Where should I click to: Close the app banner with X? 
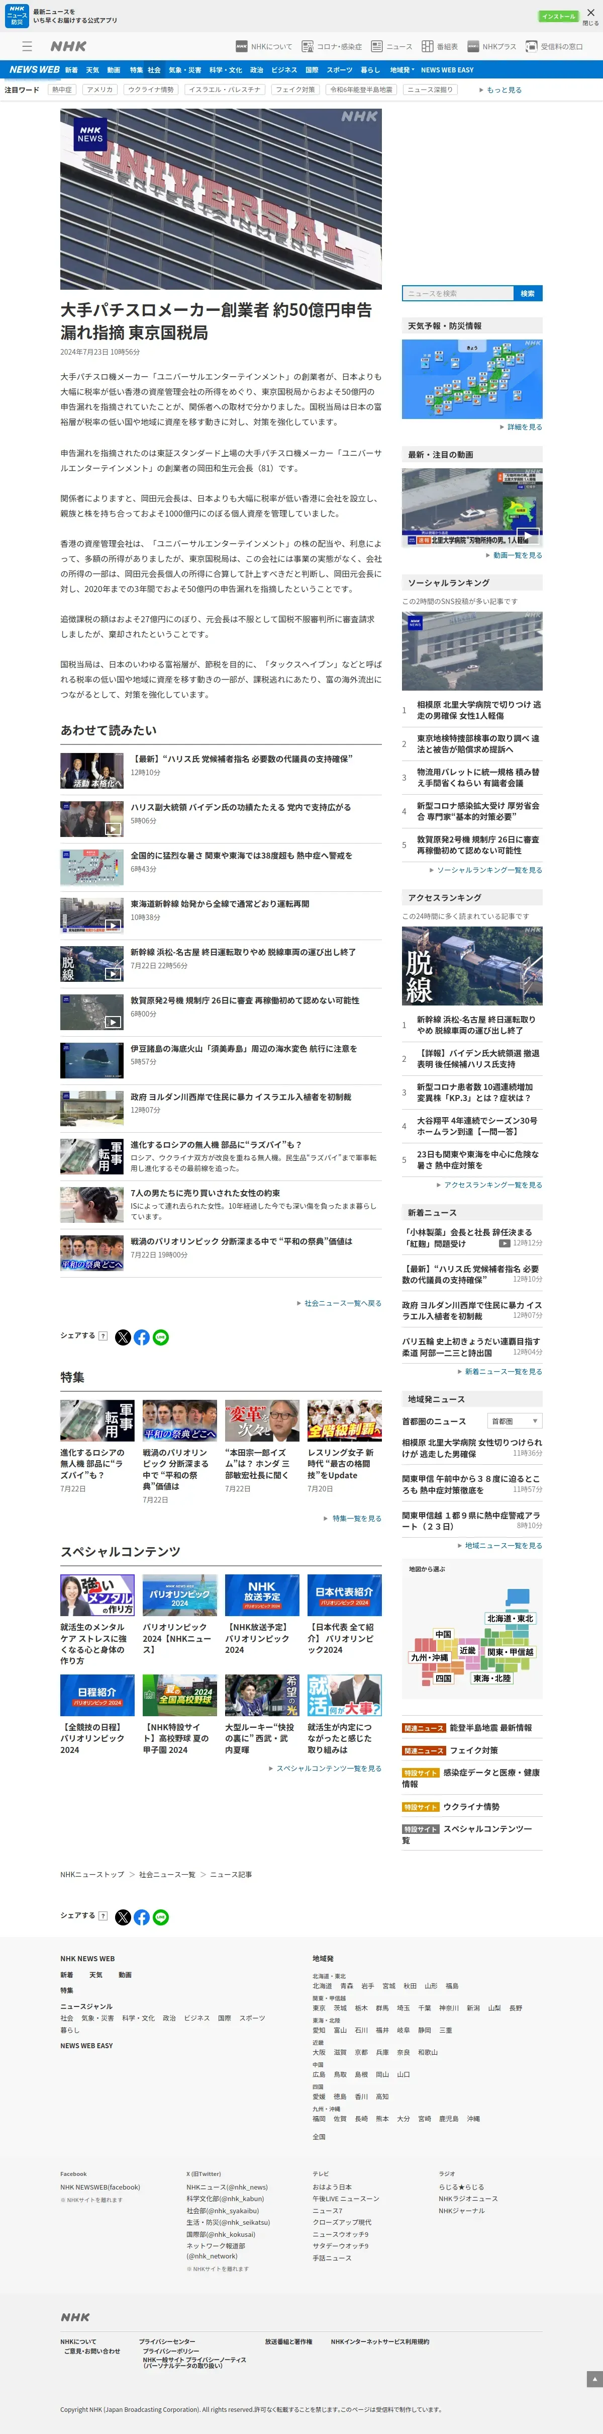click(591, 13)
